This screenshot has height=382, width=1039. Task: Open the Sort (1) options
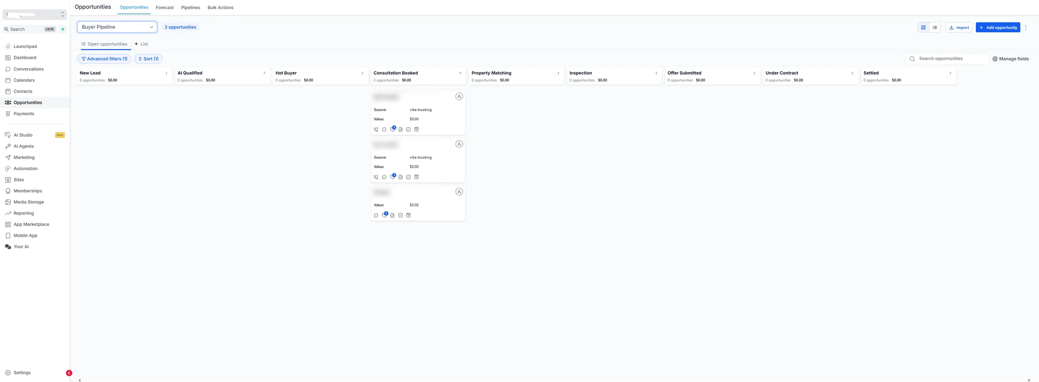pos(148,59)
